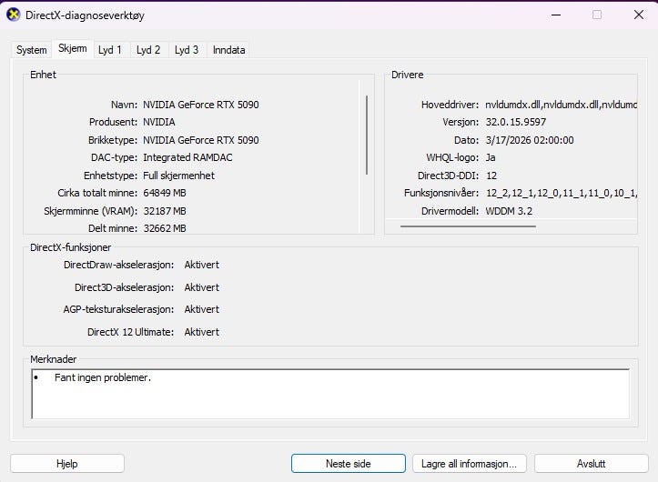Click the 32662 MB shared memory value
This screenshot has width=658, height=482.
165,228
